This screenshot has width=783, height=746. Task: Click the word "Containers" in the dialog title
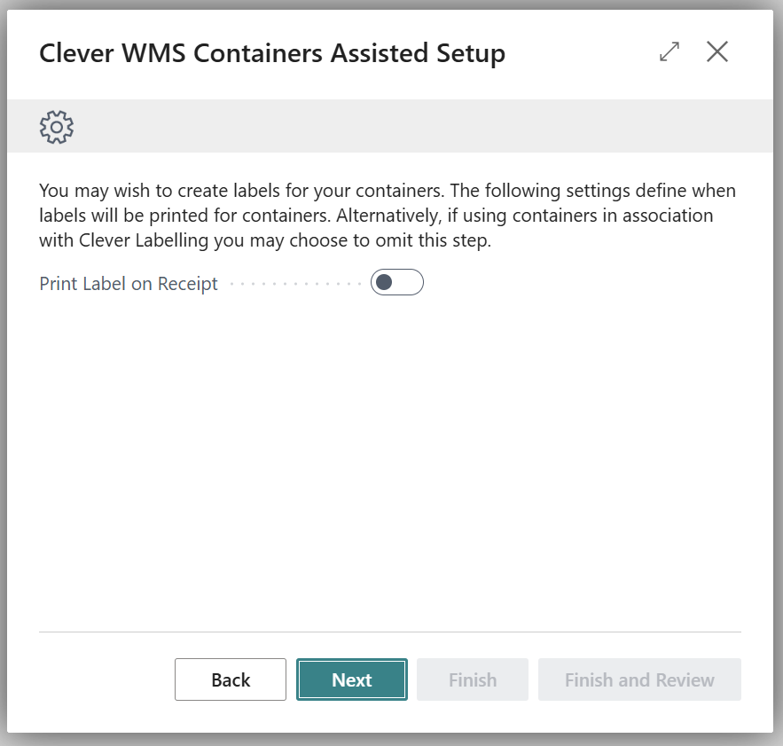click(x=258, y=53)
